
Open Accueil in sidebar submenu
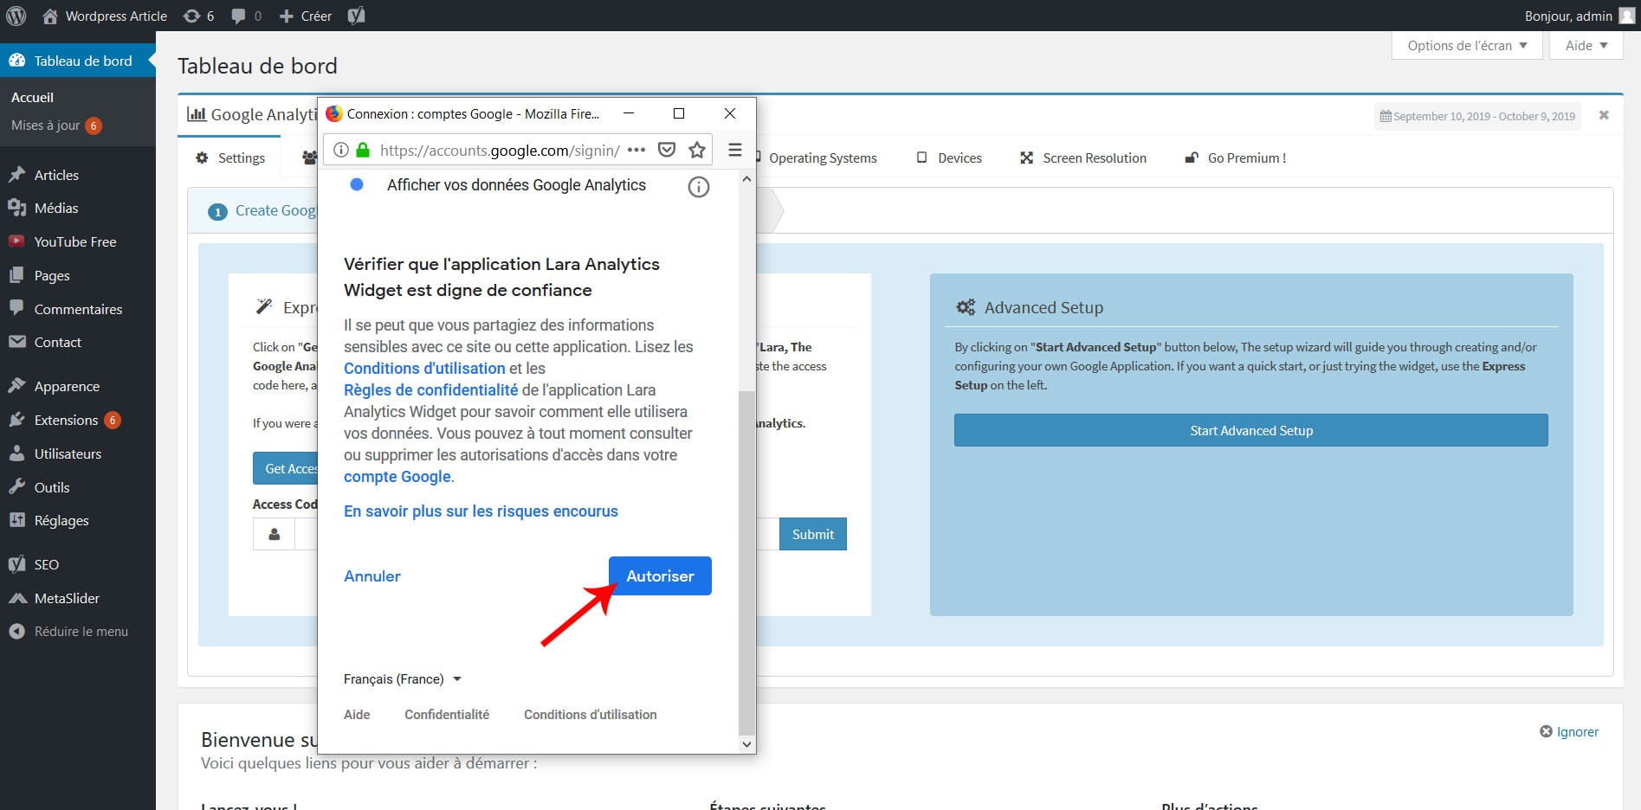tap(33, 97)
